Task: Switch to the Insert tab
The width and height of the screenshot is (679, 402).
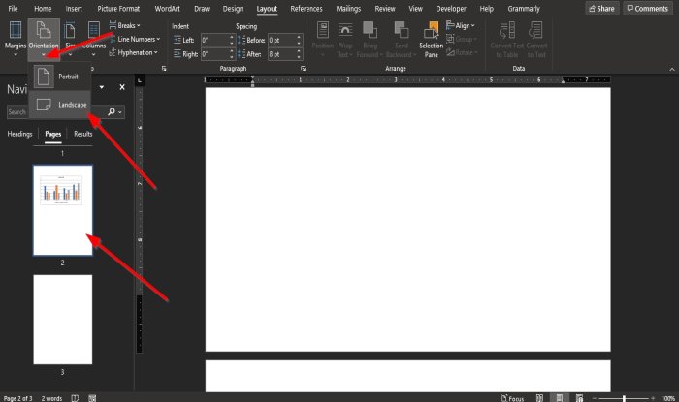Action: pyautogui.click(x=74, y=8)
